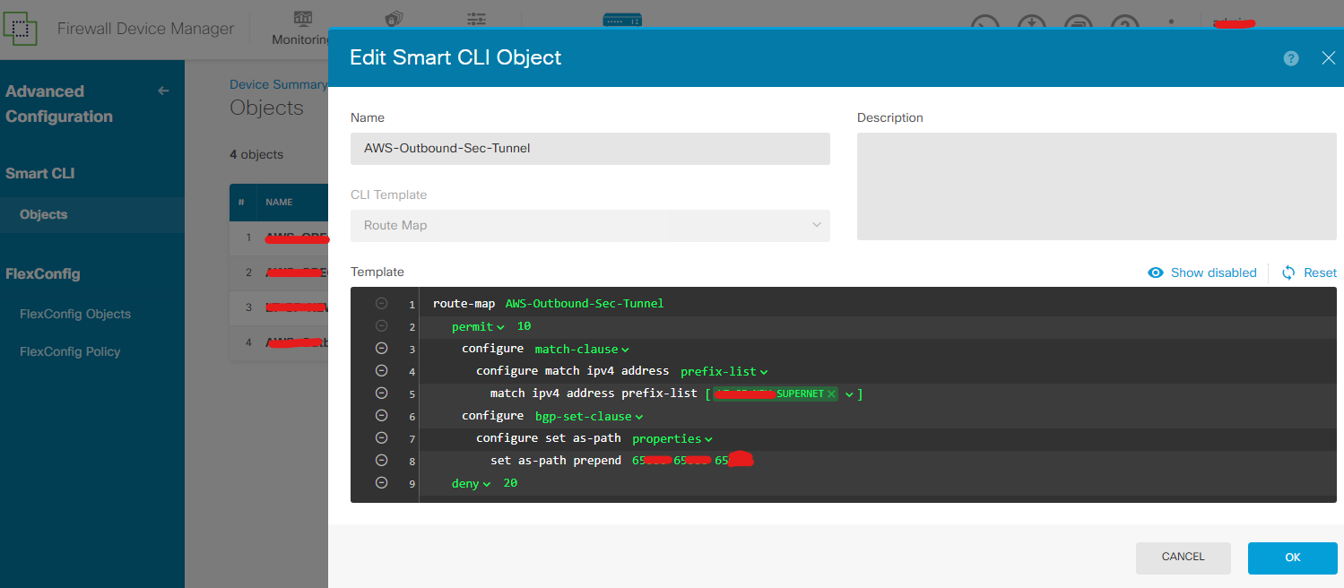Image resolution: width=1344 pixels, height=588 pixels.
Task: Open the Objects icon in the top navigation
Action: (475, 18)
